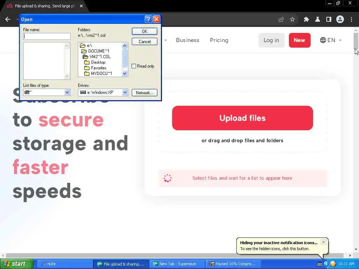Click the red New button
359x269 pixels.
(299, 40)
